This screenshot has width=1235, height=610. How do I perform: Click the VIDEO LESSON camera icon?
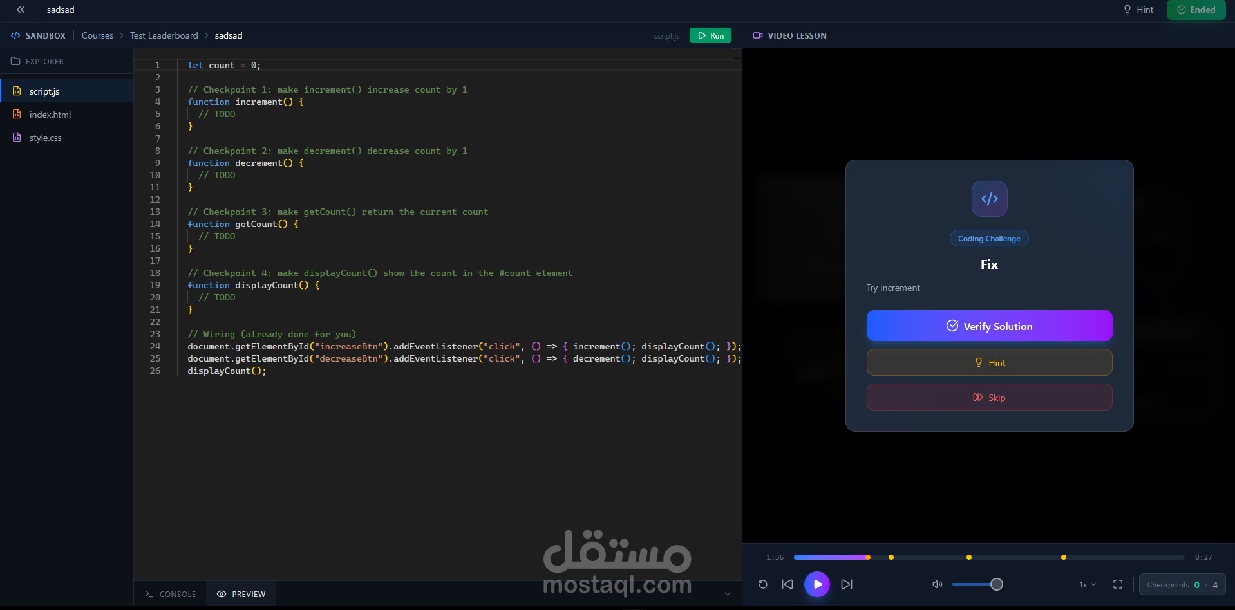point(758,36)
